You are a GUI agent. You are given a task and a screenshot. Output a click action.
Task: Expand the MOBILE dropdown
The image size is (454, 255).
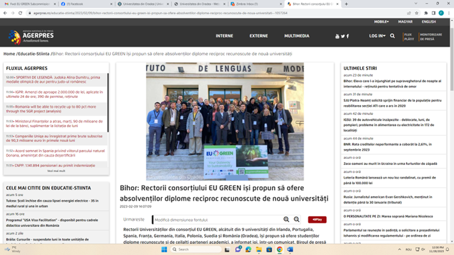[x=381, y=22]
